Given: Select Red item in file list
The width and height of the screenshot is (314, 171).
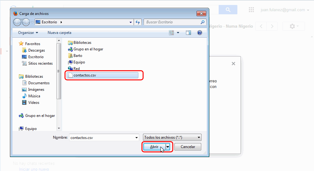Looking at the screenshot, I should (74, 68).
